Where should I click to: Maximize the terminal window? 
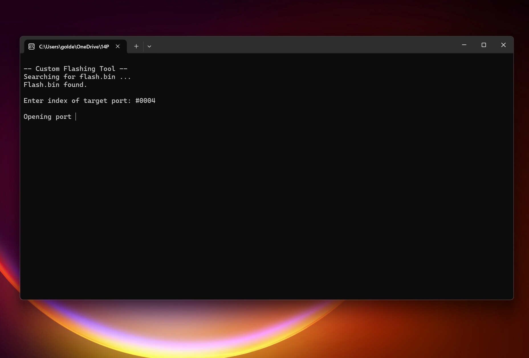[x=484, y=45]
